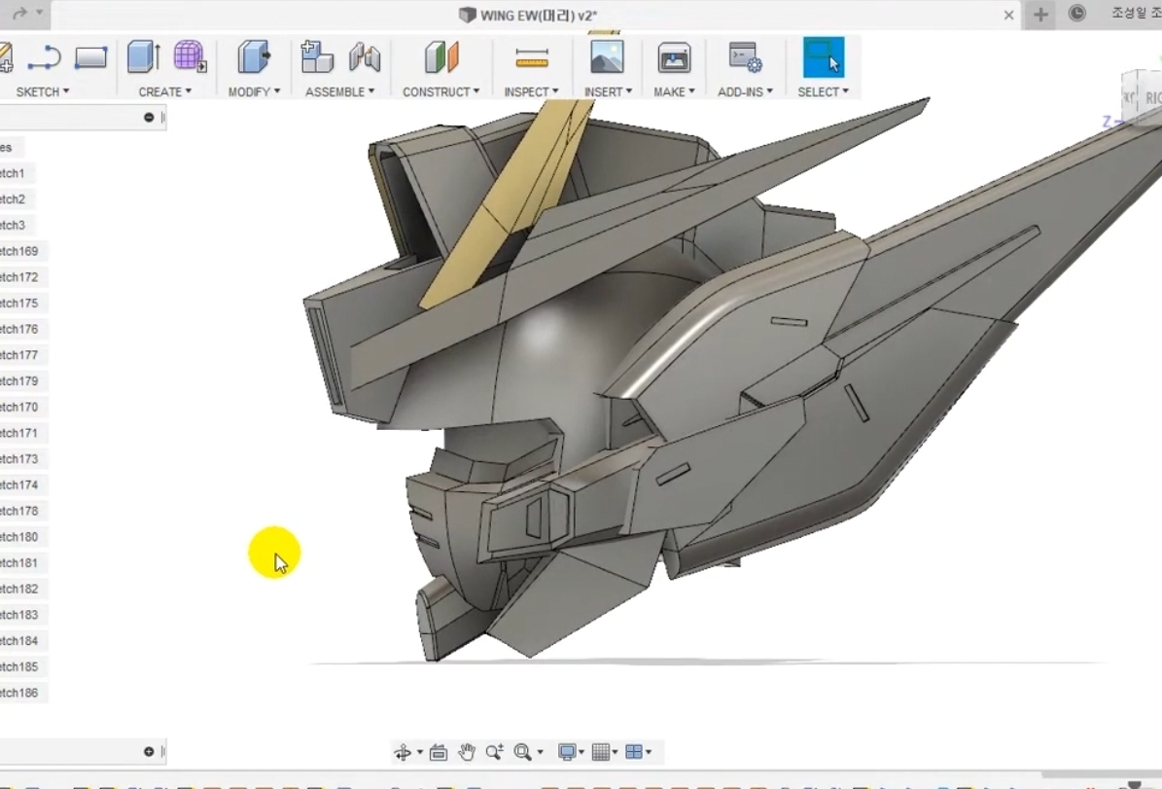The height and width of the screenshot is (789, 1162).
Task: Select the Measure tool in Inspect
Action: [531, 57]
